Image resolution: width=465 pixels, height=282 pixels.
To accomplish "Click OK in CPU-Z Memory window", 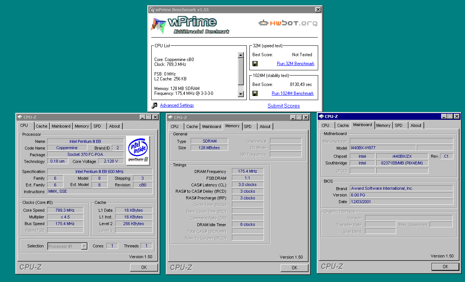I will pyautogui.click(x=294, y=268).
